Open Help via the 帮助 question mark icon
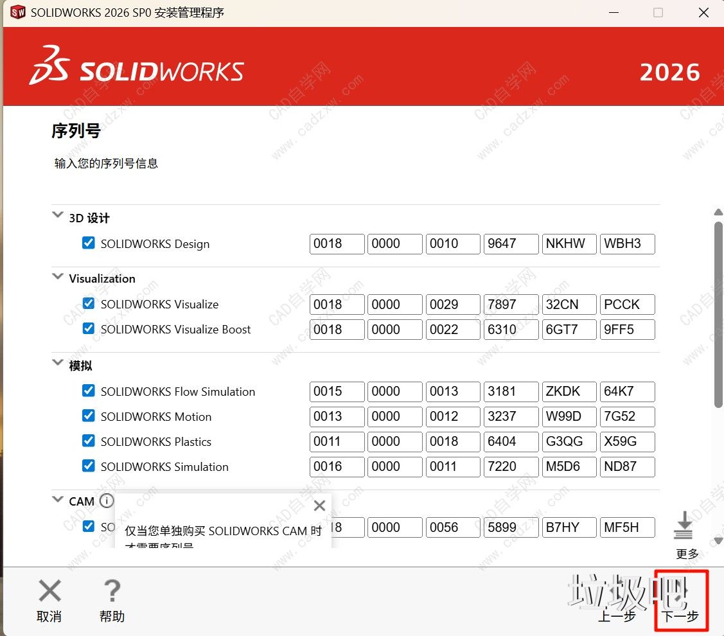The image size is (724, 636). [111, 590]
